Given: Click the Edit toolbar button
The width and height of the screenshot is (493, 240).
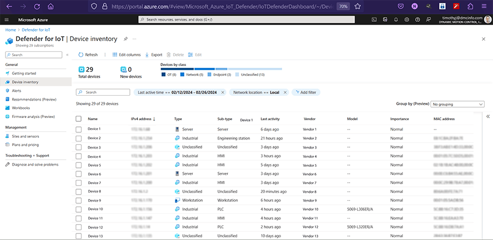Looking at the screenshot, I should (x=194, y=55).
